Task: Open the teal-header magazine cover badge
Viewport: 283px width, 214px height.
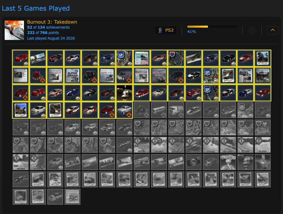Action: 142,58
